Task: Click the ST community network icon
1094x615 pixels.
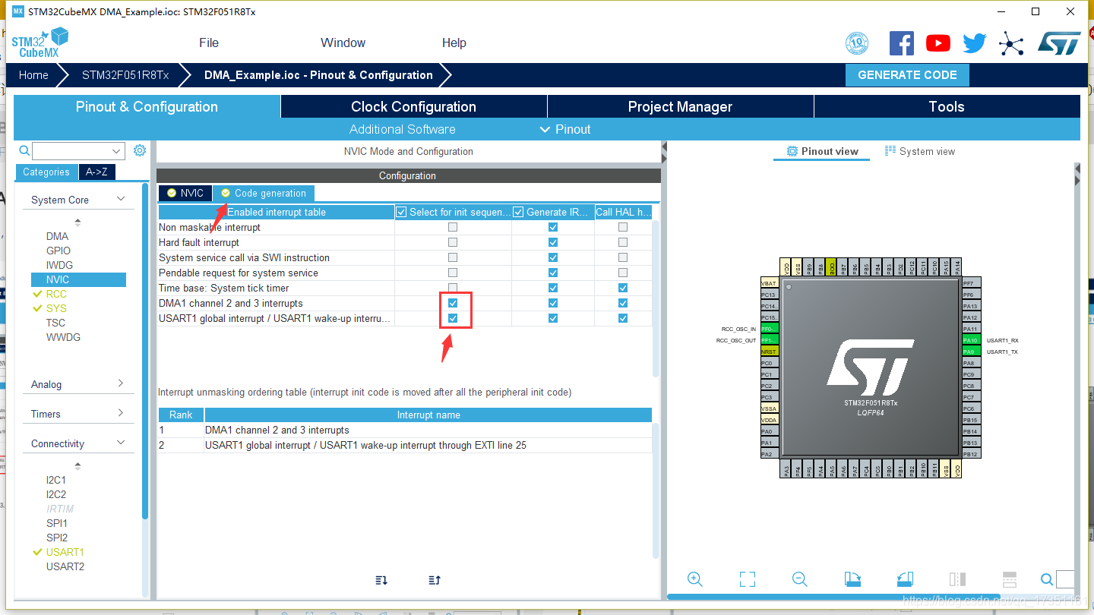Action: coord(1010,43)
